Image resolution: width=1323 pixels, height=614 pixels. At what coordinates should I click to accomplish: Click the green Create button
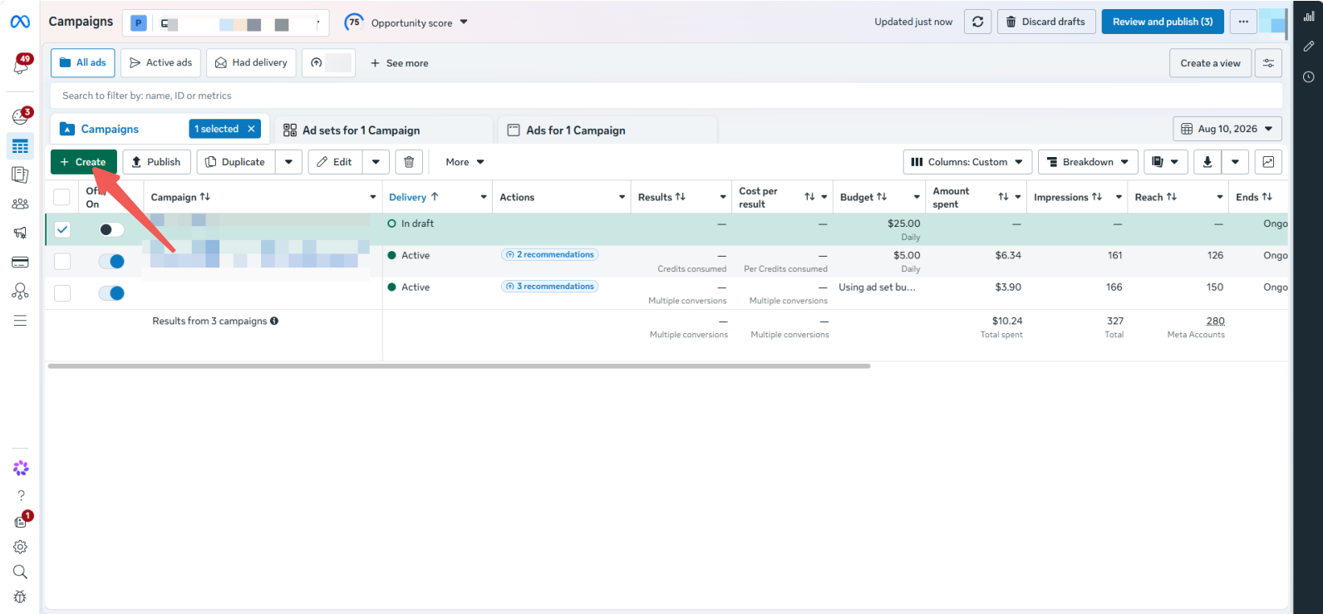(x=83, y=162)
